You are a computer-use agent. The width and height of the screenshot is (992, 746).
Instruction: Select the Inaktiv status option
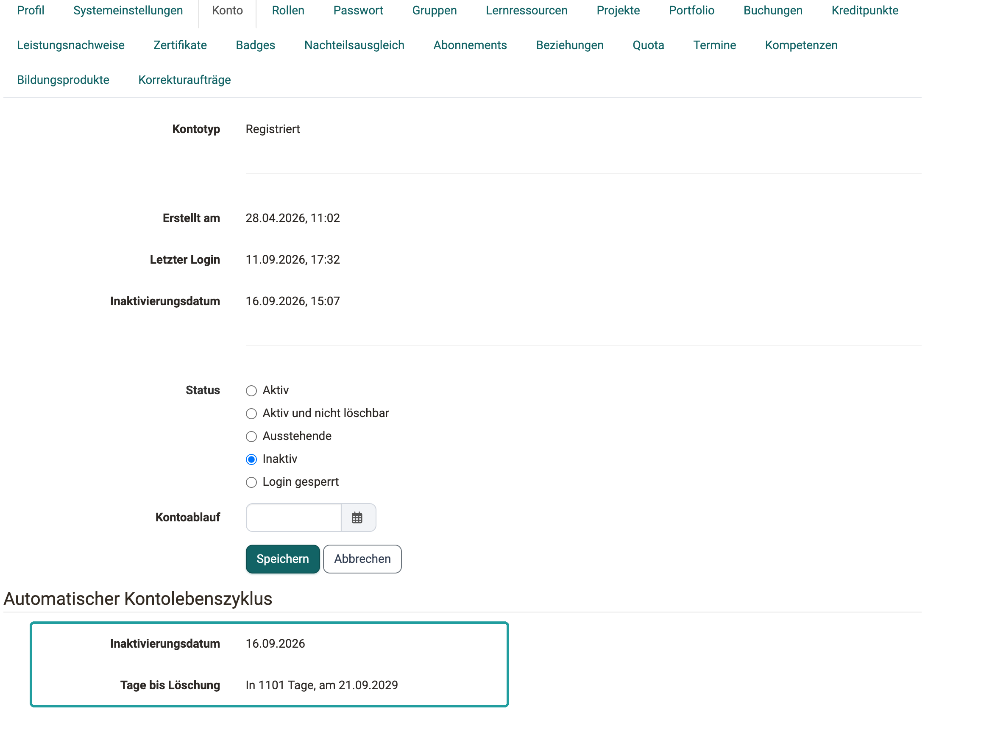[x=251, y=459]
